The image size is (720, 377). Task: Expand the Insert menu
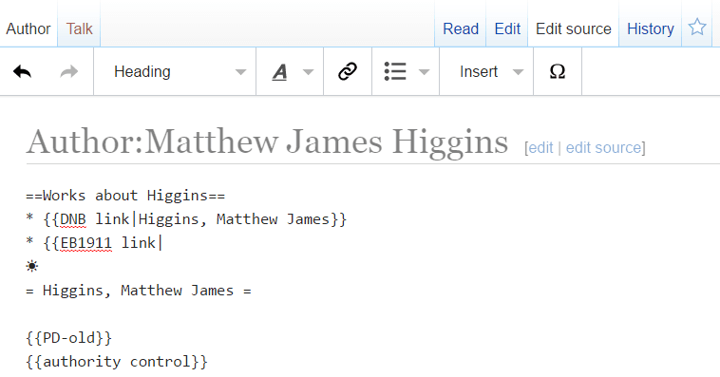pos(486,71)
